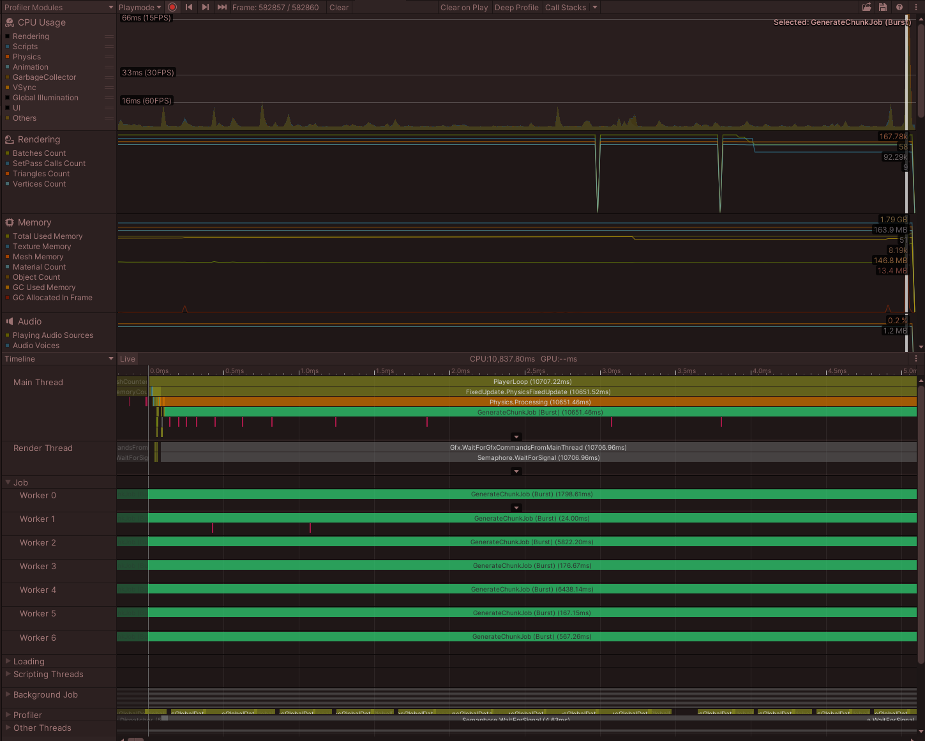Step to the next frame
The width and height of the screenshot is (925, 741).
coord(205,7)
